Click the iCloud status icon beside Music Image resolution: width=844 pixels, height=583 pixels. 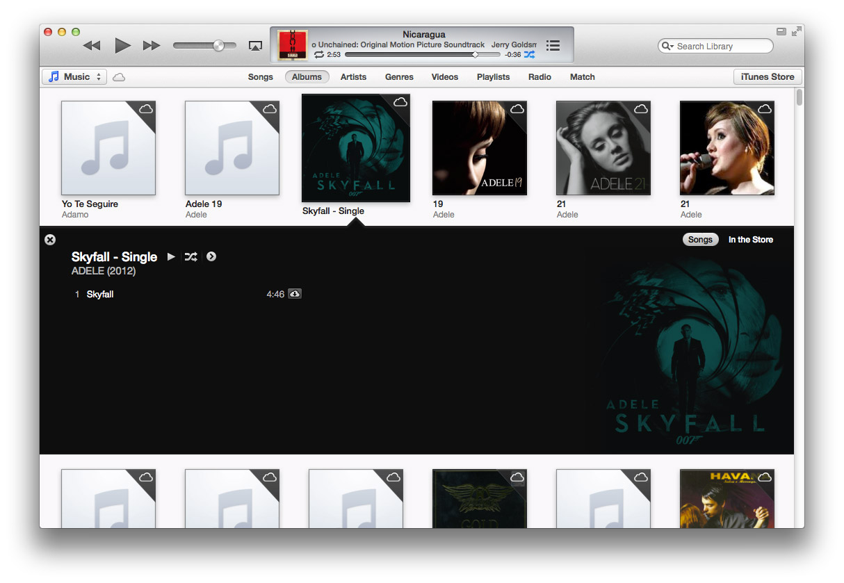119,77
